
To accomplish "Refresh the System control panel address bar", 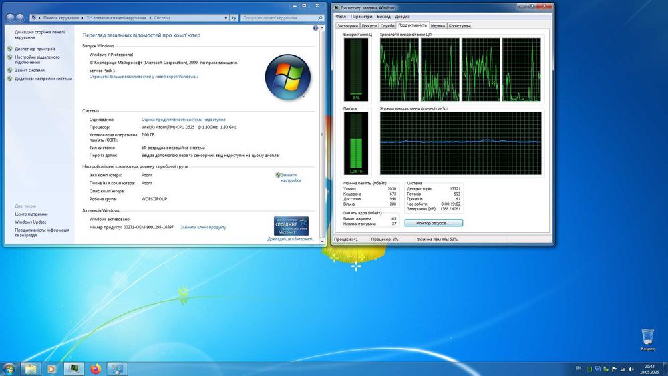I will (x=234, y=18).
